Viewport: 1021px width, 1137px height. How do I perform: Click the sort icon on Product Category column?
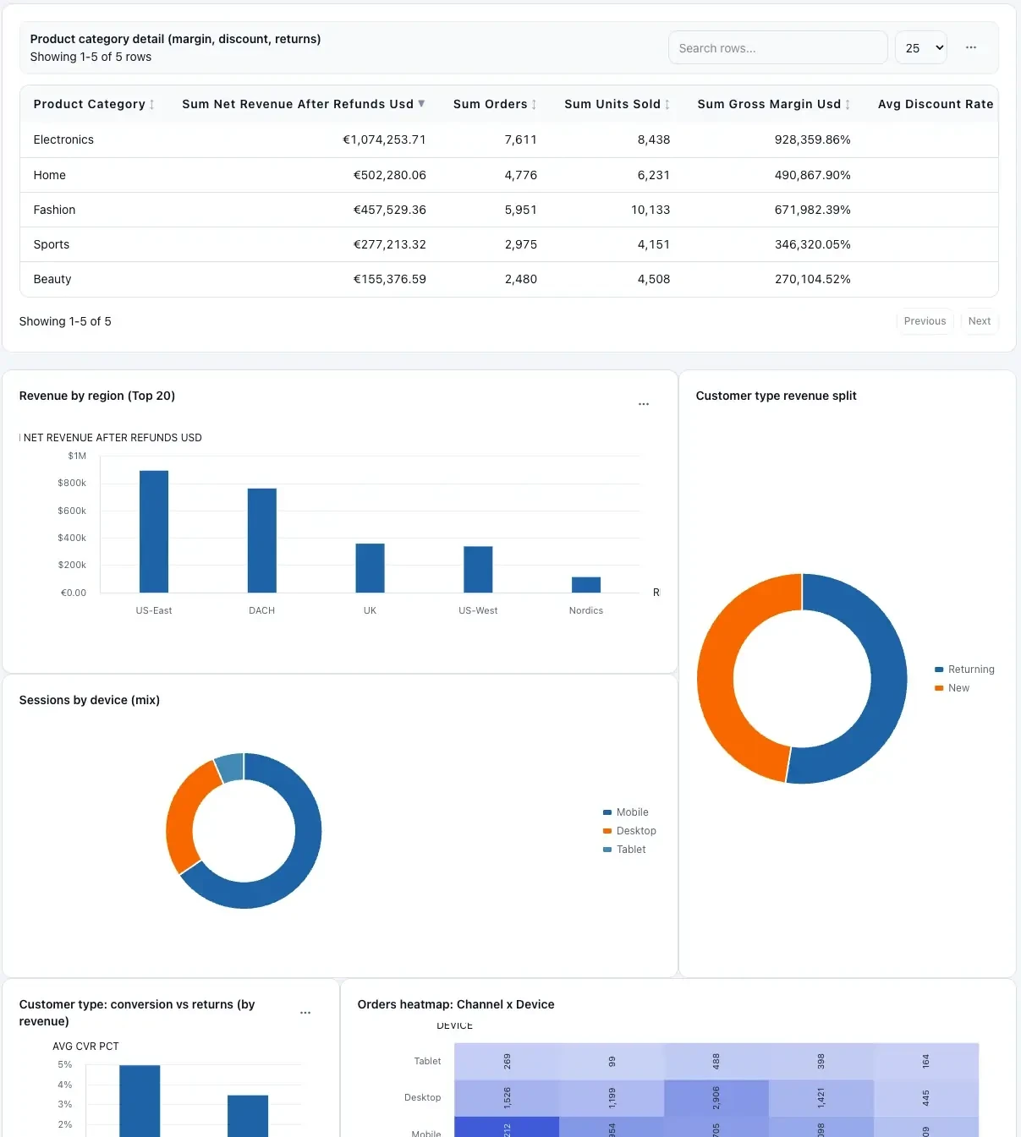coord(152,104)
